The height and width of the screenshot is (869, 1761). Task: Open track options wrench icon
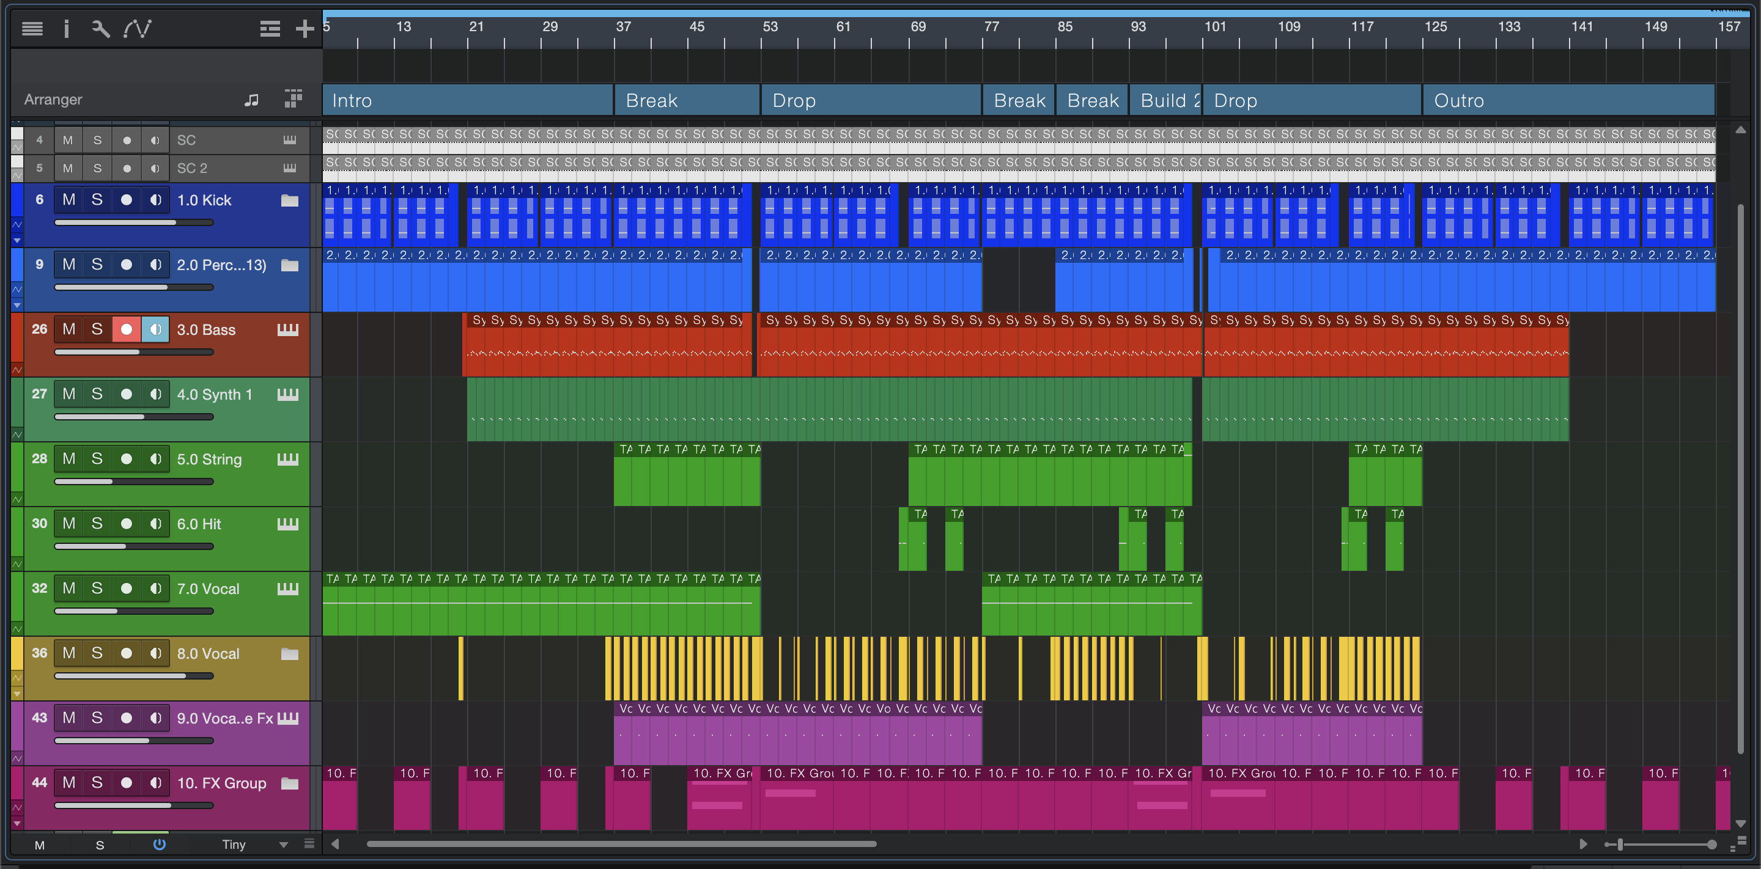coord(100,29)
